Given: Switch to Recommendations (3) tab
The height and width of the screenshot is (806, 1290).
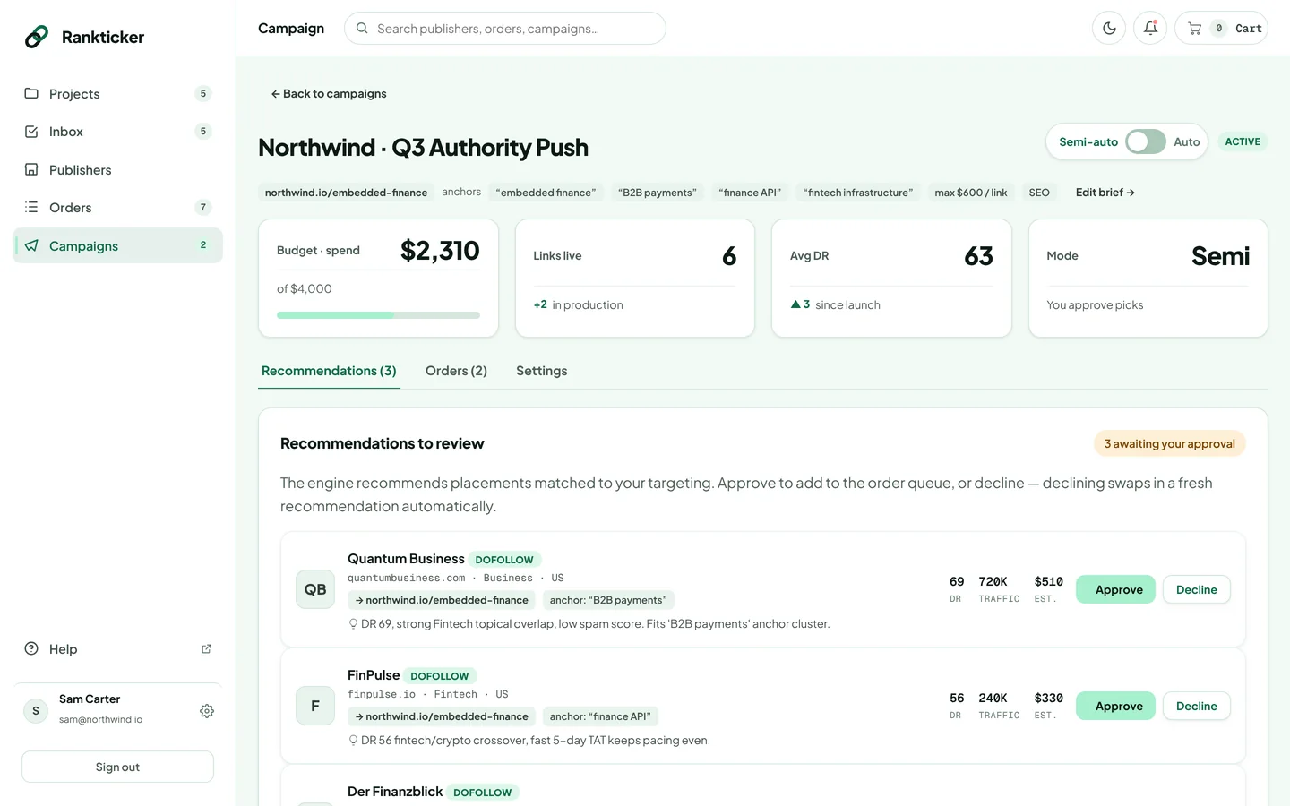Looking at the screenshot, I should click(329, 371).
